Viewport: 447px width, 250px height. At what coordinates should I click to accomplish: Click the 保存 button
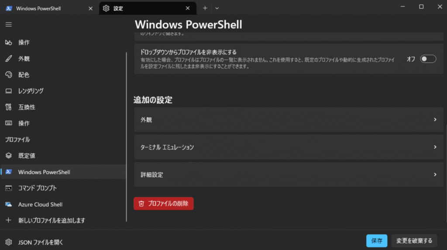pyautogui.click(x=376, y=240)
